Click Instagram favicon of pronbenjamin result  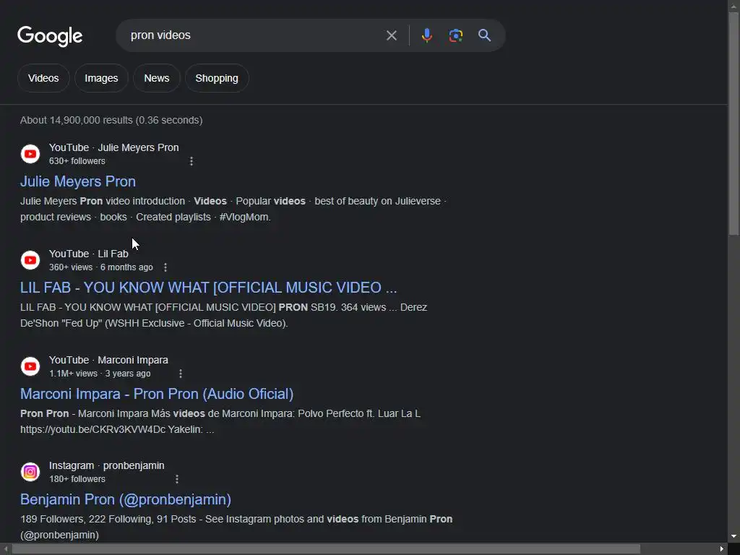point(30,471)
